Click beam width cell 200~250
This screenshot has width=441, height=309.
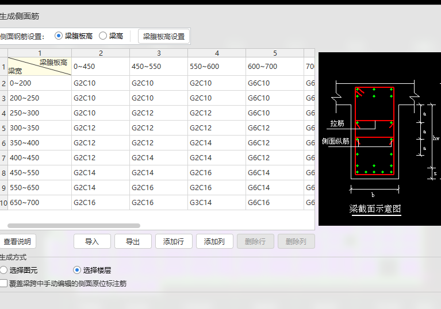point(40,98)
